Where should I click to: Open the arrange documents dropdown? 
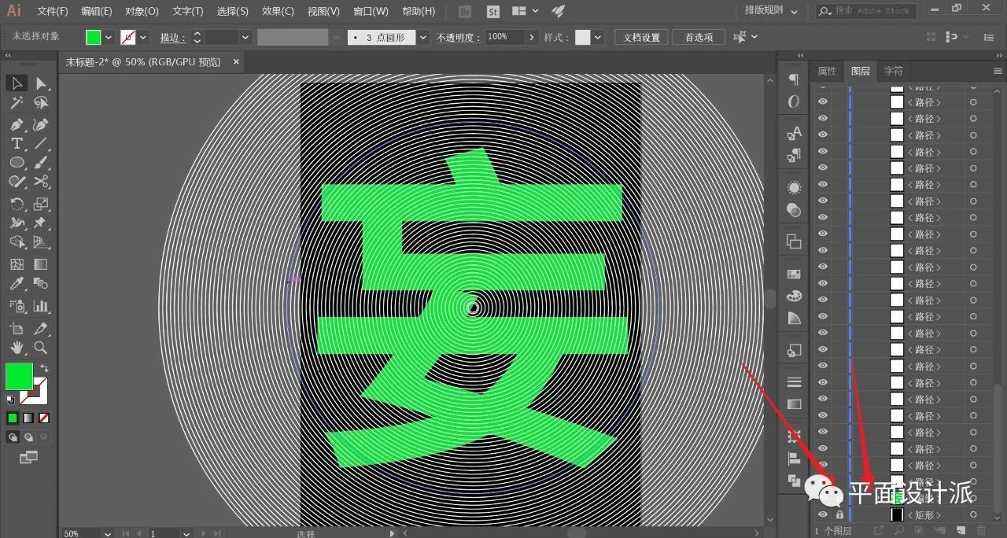[526, 11]
